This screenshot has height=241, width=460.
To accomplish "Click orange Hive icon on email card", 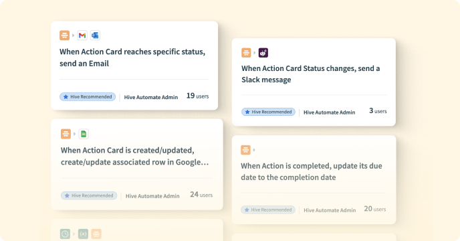I will (x=65, y=35).
